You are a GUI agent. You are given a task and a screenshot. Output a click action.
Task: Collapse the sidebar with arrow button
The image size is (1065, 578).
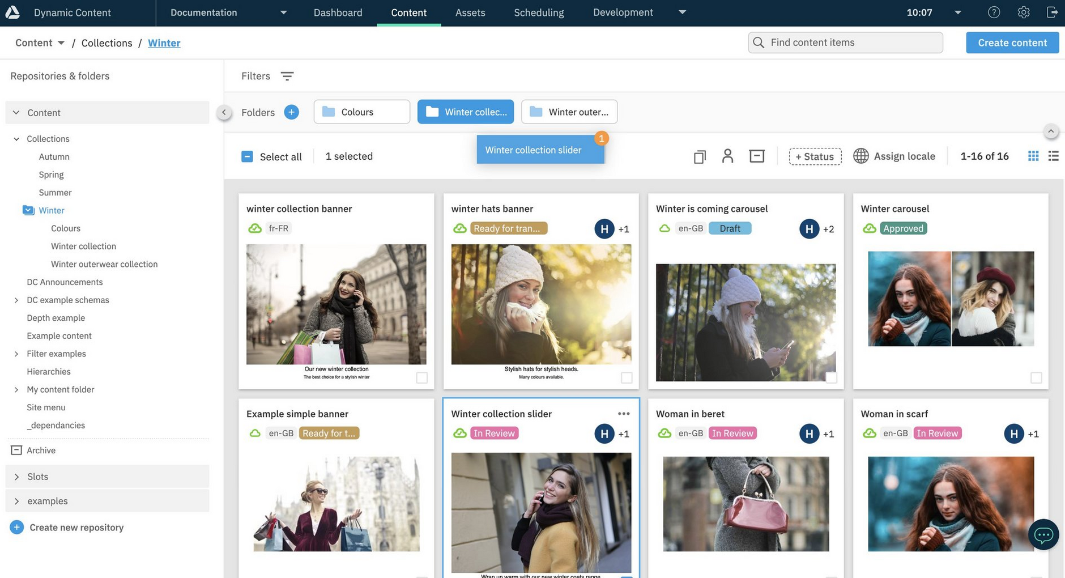click(224, 112)
